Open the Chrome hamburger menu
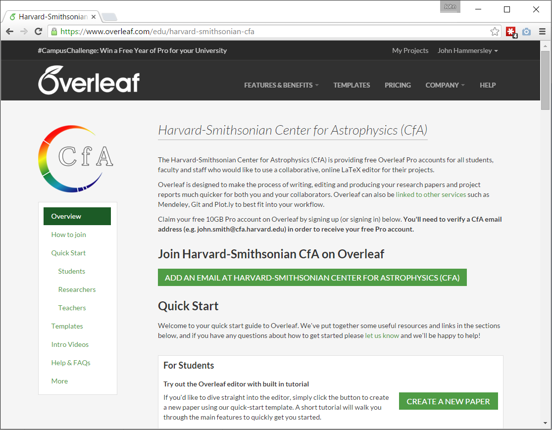This screenshot has width=552, height=430. (542, 32)
